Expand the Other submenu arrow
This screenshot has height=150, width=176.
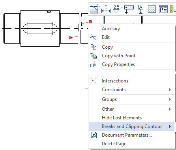tap(170, 109)
